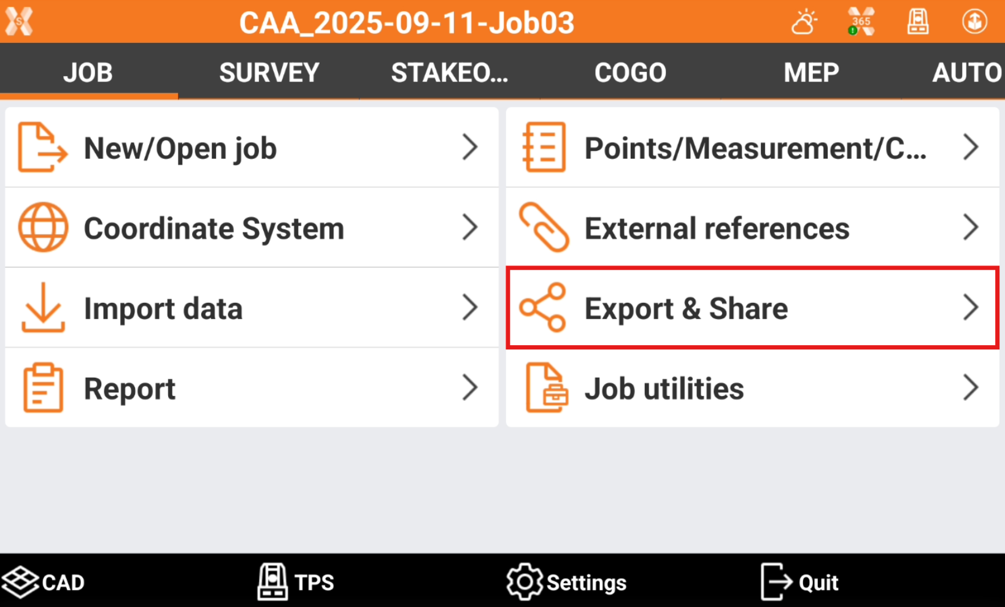Tap the External references paperclip icon
1005x607 pixels.
tap(544, 227)
